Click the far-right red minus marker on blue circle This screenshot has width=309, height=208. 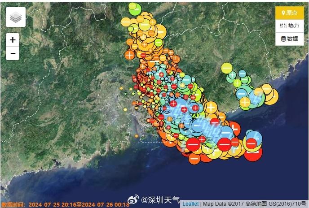coord(252,143)
